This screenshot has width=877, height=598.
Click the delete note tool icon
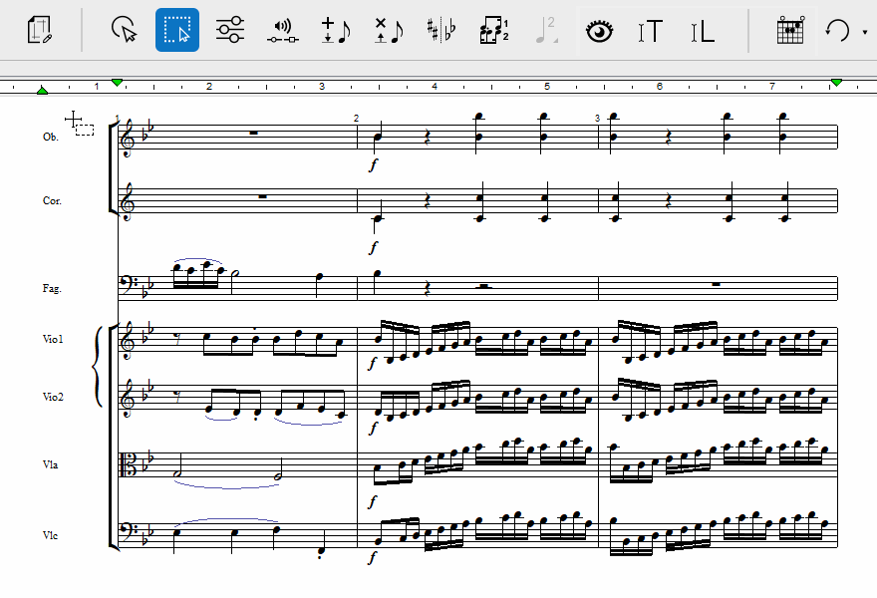tap(388, 31)
